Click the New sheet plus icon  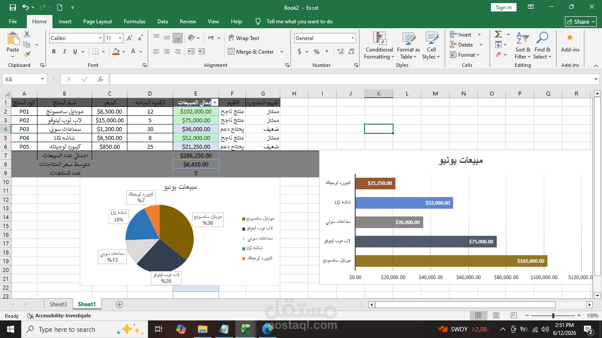119,305
